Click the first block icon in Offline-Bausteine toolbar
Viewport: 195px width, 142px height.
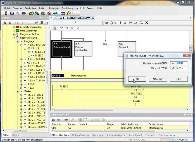click(x=54, y=120)
